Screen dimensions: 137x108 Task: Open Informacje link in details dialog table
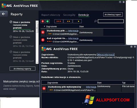tap(91, 87)
